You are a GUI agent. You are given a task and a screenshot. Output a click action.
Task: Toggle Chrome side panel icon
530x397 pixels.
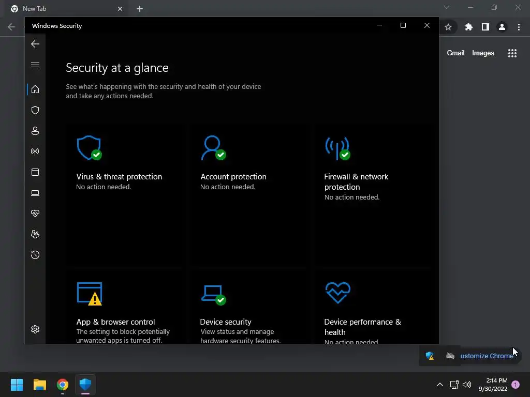pos(485,27)
